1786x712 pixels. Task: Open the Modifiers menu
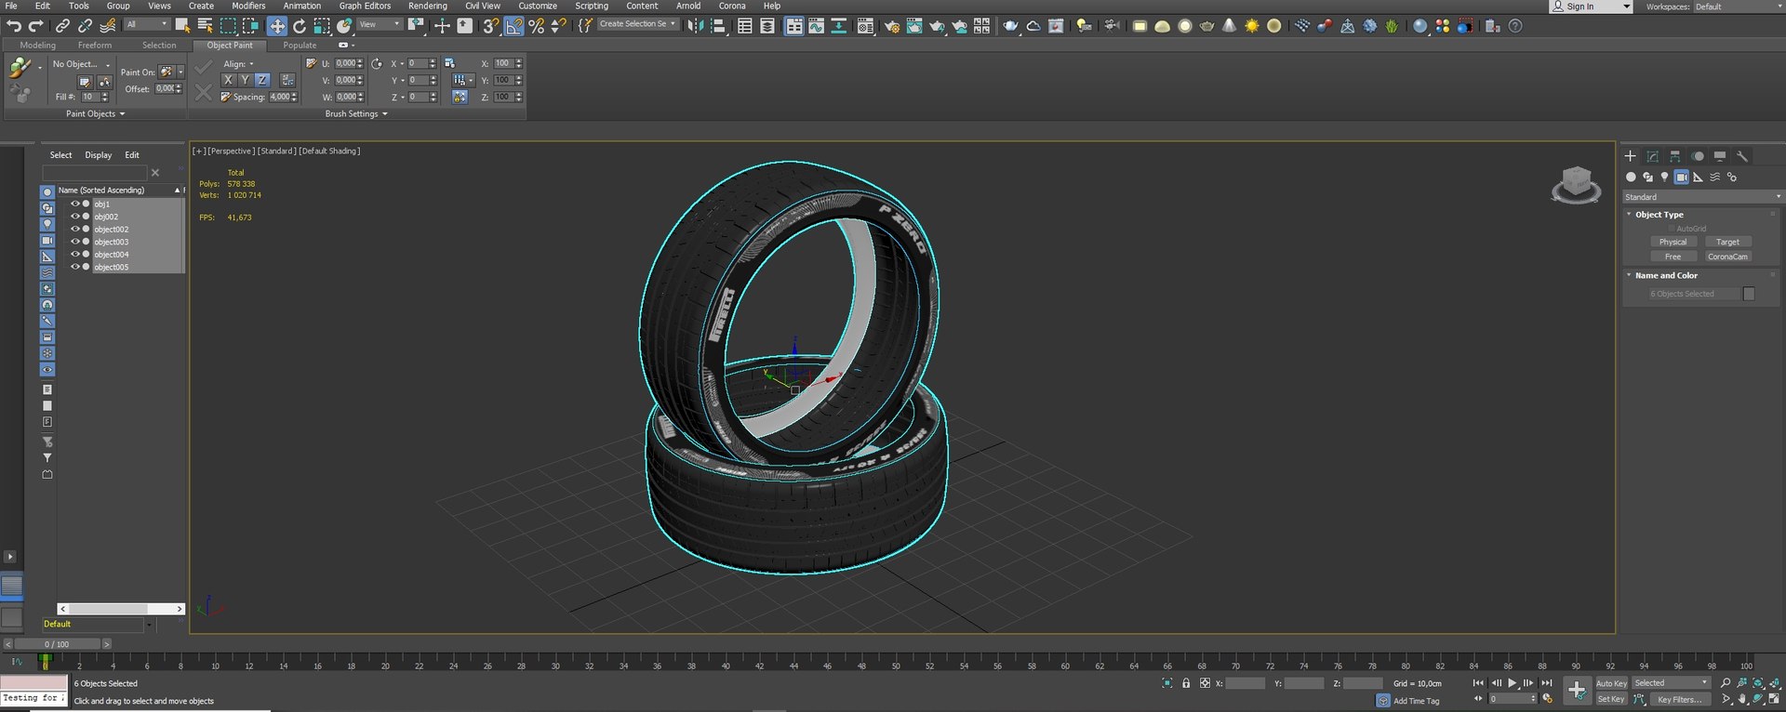click(x=248, y=6)
